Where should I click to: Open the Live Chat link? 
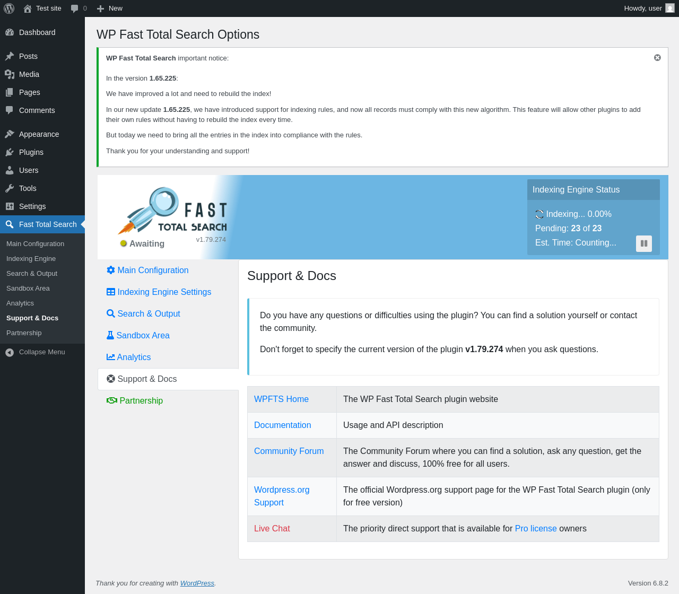(x=272, y=529)
